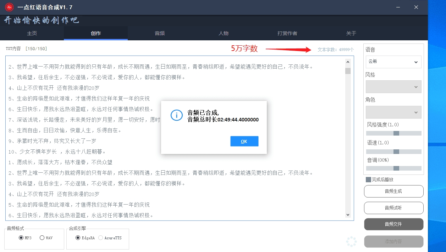The height and width of the screenshot is (252, 446).
Task: Click the loading spinner icon
Action: [x=351, y=241]
